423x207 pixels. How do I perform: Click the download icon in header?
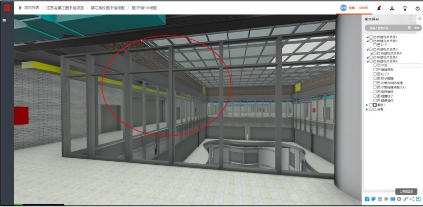click(x=392, y=8)
